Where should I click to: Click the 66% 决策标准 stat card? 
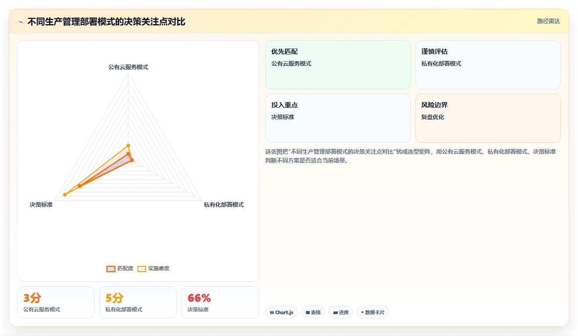tap(220, 302)
